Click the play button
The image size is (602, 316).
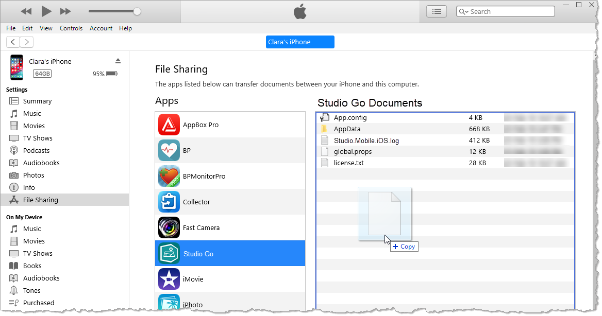46,11
